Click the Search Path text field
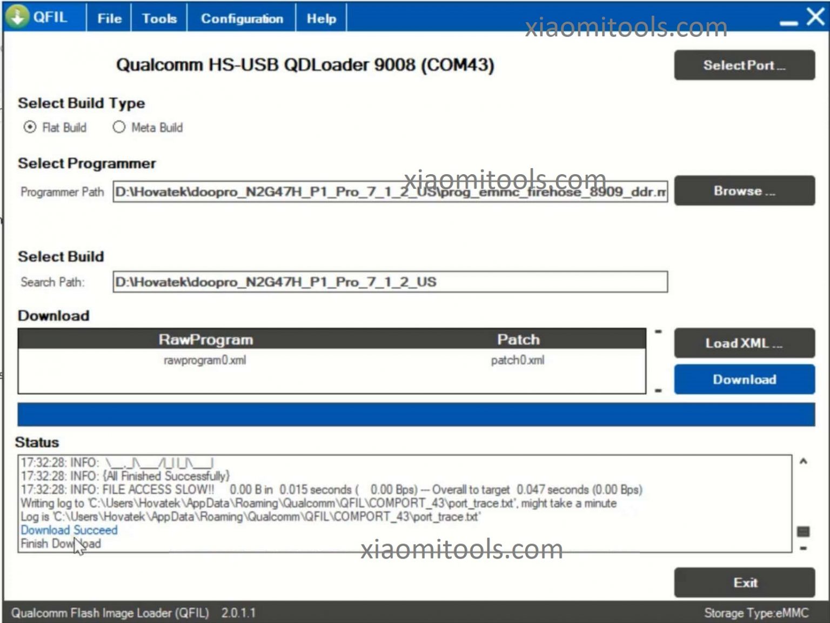830x623 pixels. click(x=389, y=282)
